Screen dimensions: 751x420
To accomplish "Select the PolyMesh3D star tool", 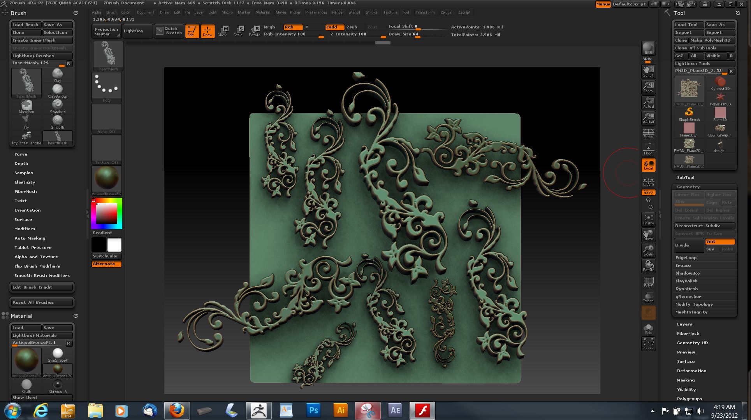I will point(720,99).
